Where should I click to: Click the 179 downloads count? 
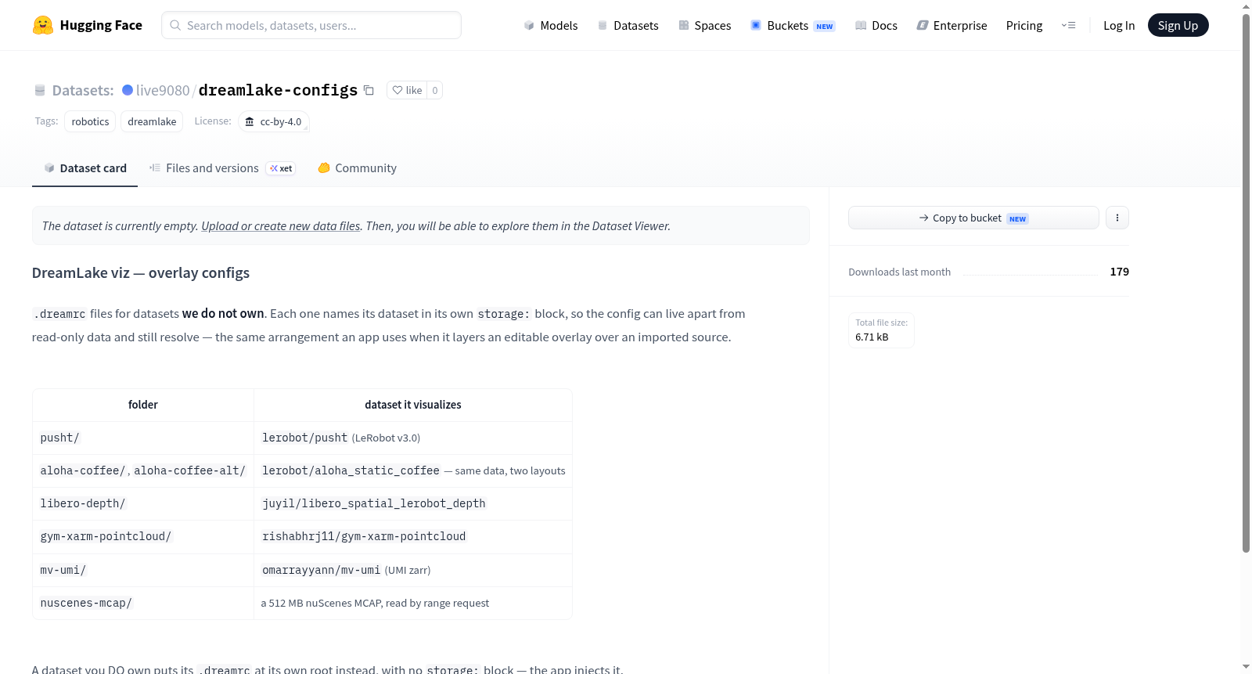1120,272
